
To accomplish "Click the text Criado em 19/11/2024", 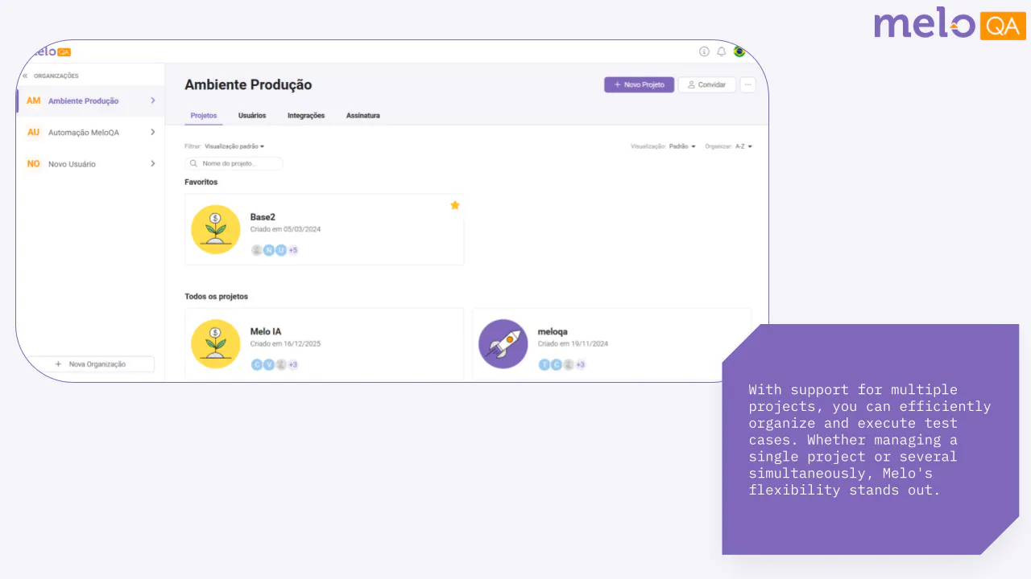I will [x=573, y=343].
